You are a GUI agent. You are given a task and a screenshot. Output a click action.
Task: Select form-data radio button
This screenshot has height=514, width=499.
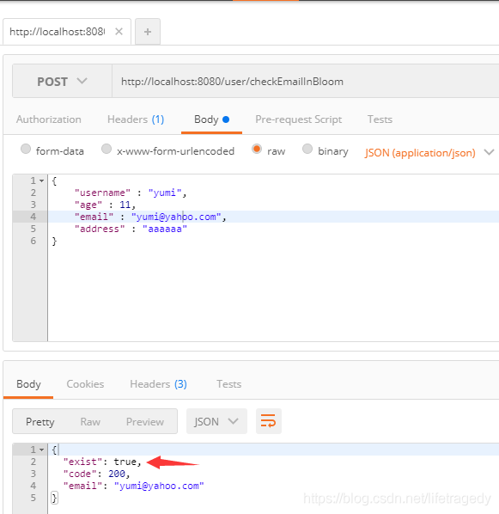point(26,150)
